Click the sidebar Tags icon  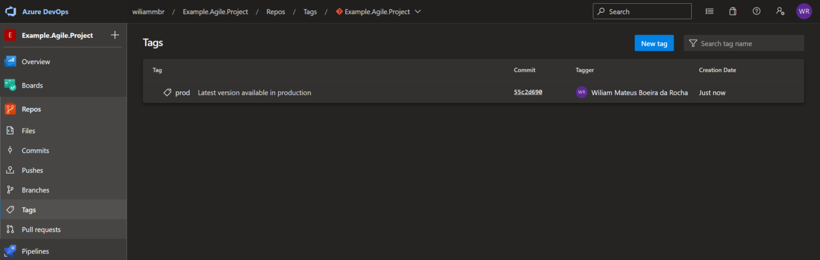(x=10, y=210)
